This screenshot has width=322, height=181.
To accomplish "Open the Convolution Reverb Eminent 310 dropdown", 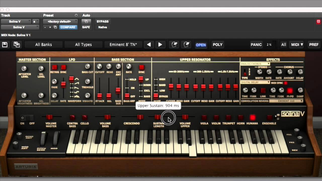I will [286, 101].
